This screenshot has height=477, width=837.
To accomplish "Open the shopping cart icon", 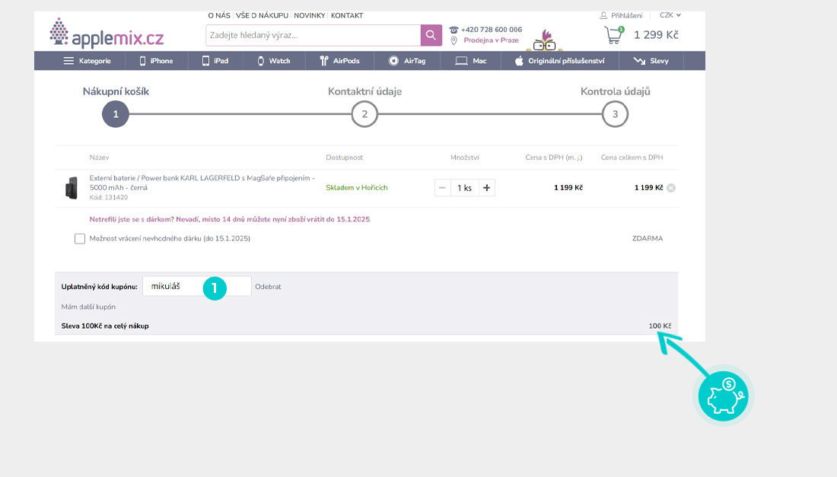I will (x=614, y=35).
